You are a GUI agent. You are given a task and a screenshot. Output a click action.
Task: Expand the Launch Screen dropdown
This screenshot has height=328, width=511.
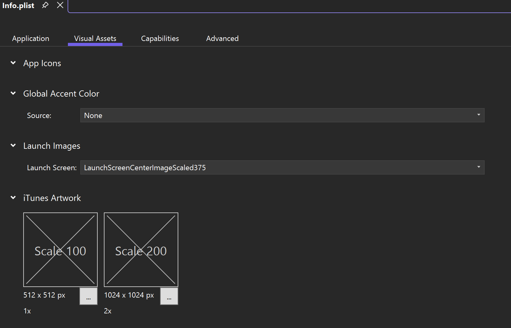pyautogui.click(x=479, y=167)
